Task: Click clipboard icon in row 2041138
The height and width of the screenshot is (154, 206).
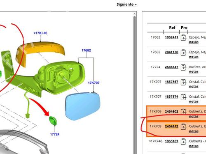Action: click(183, 53)
